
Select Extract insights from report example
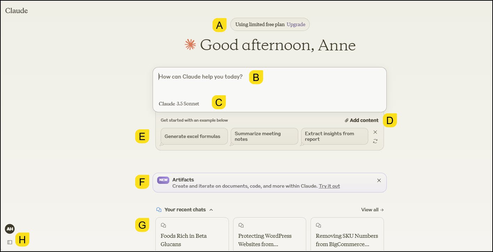334,136
